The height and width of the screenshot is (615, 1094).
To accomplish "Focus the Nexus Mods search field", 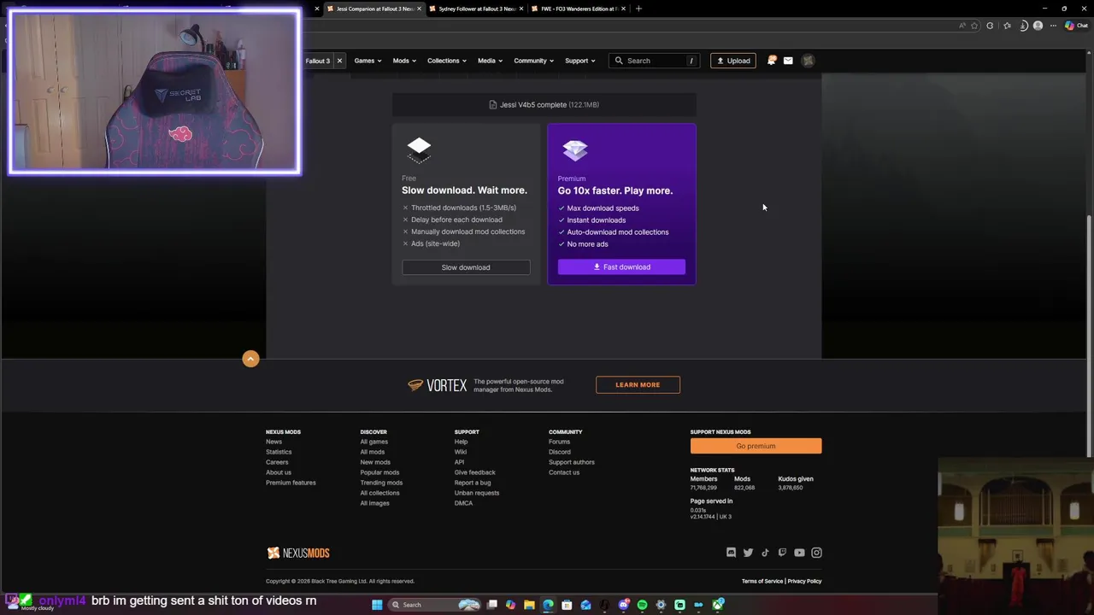I will point(654,61).
